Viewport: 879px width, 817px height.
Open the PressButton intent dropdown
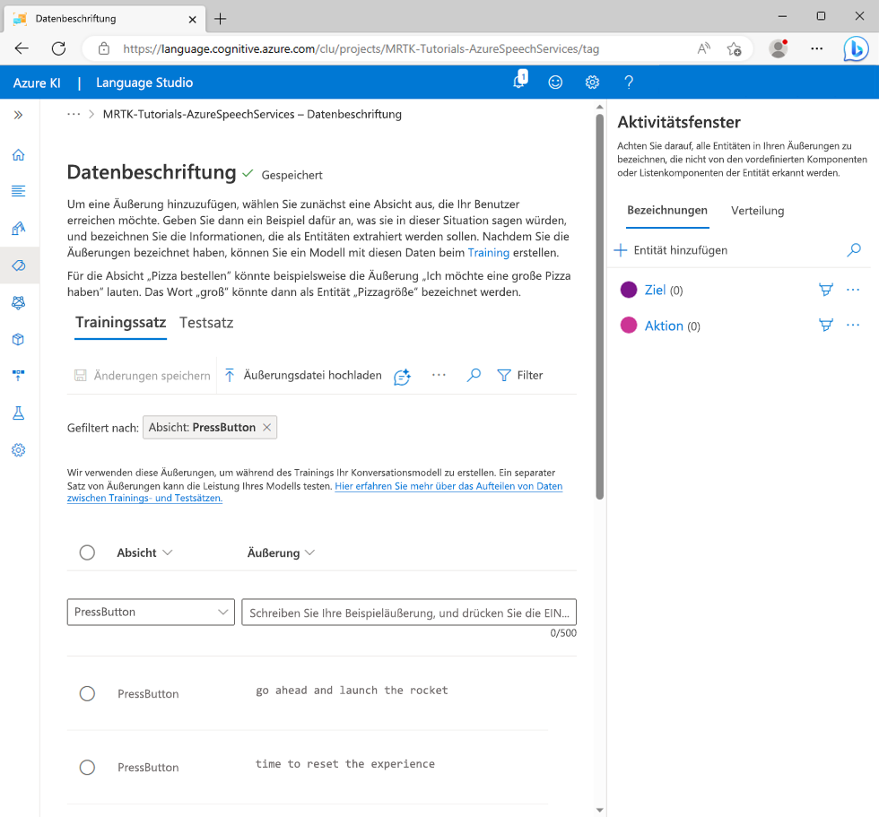(151, 612)
